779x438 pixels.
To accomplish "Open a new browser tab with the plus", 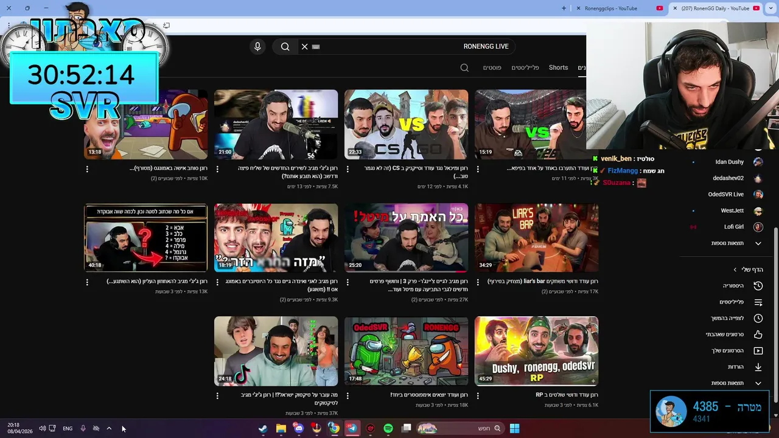I will 564,8.
